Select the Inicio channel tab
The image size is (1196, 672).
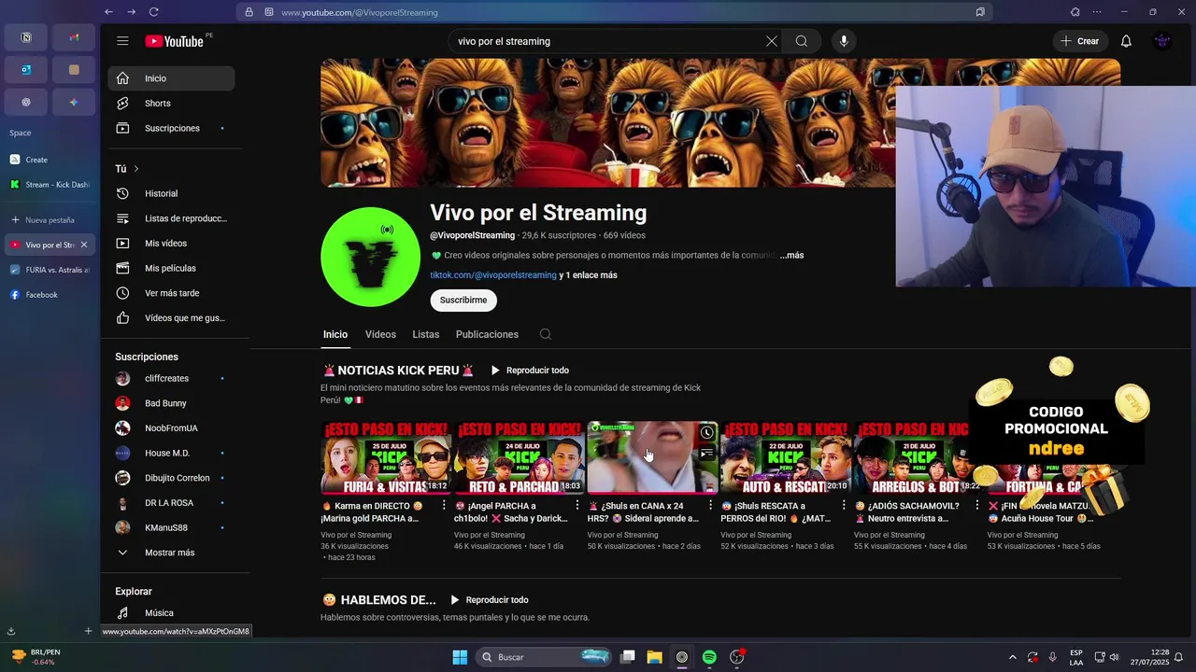[x=335, y=334]
